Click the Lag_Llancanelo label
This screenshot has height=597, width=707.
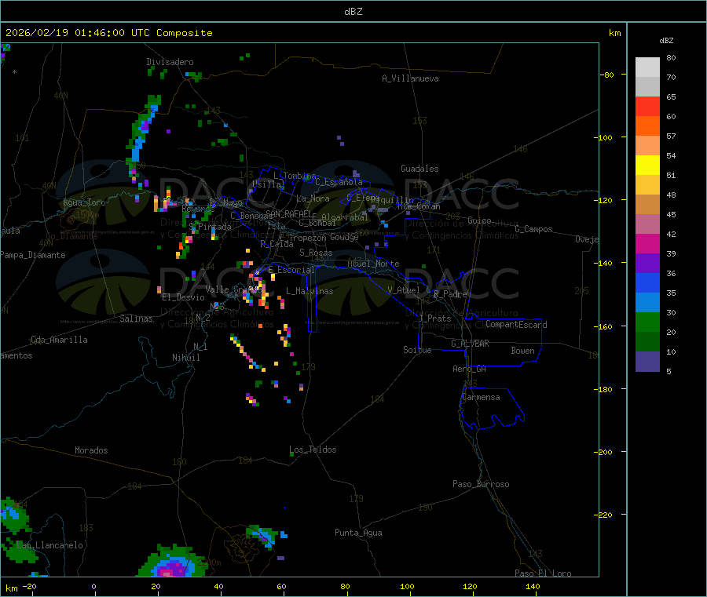(49, 545)
